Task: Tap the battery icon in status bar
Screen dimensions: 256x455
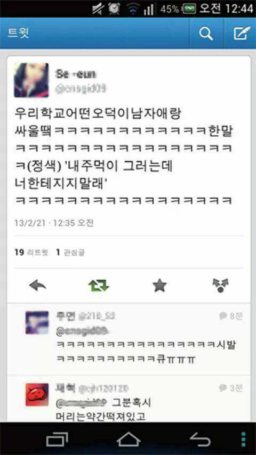Action: 189,9
